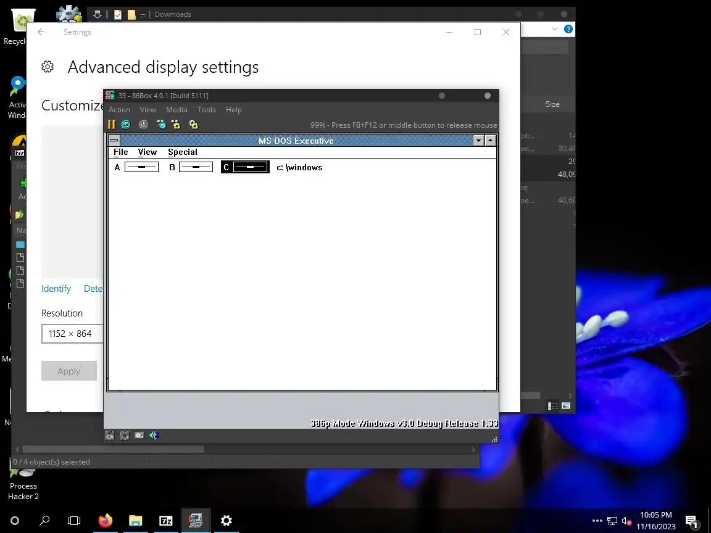Open 86Box machine settings gear icon
Screen dimensions: 711x533
[194, 124]
